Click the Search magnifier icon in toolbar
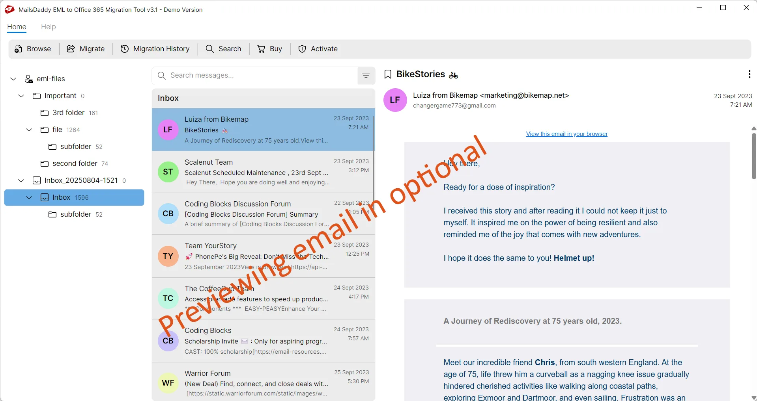Image resolution: width=757 pixels, height=401 pixels. tap(209, 48)
